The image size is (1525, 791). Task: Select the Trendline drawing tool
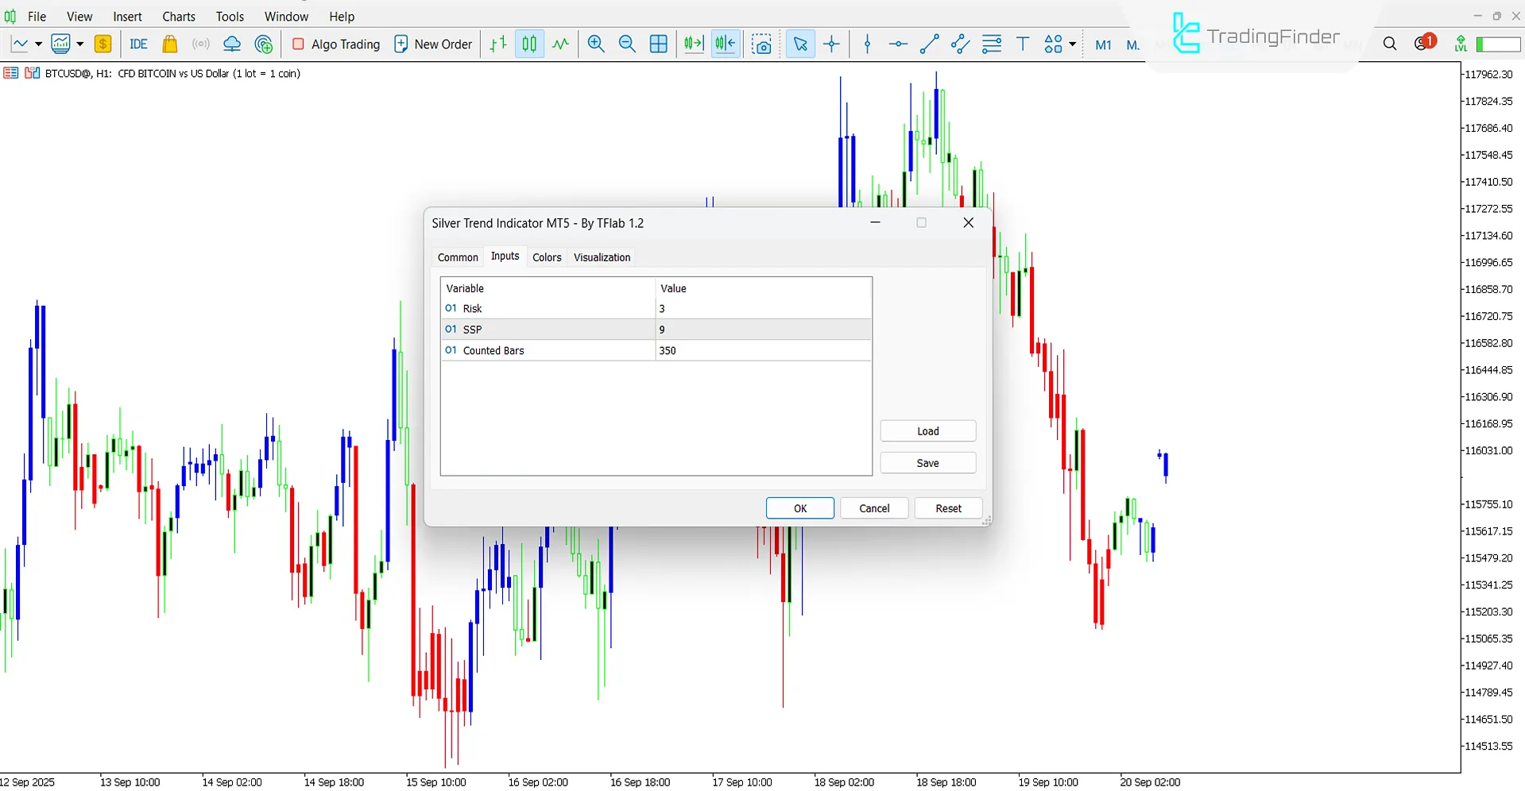pyautogui.click(x=928, y=44)
